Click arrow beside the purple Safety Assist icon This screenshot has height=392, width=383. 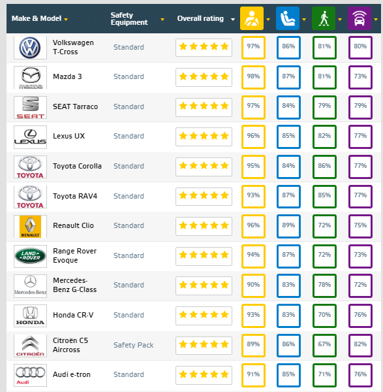[x=376, y=19]
